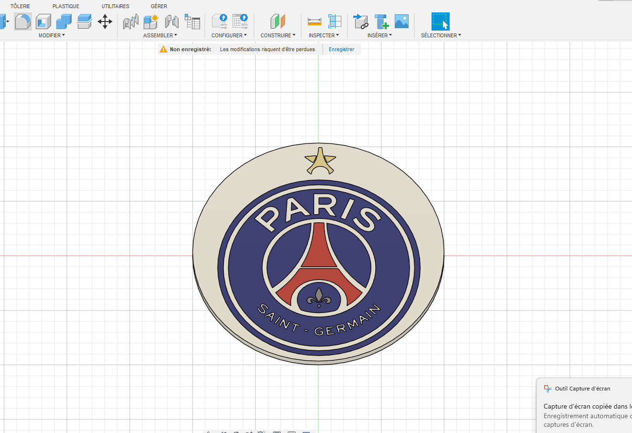Select the gold star emblem atop the badge
The image size is (632, 433).
(320, 161)
